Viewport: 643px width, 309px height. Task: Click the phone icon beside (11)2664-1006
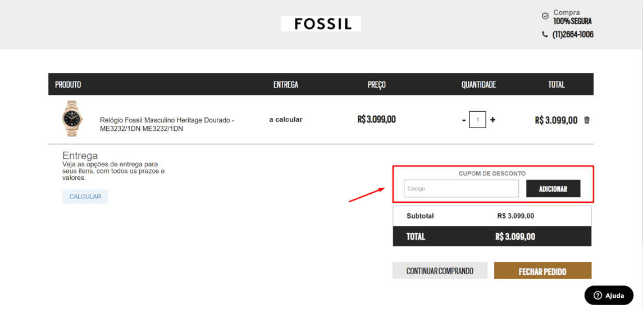point(545,34)
